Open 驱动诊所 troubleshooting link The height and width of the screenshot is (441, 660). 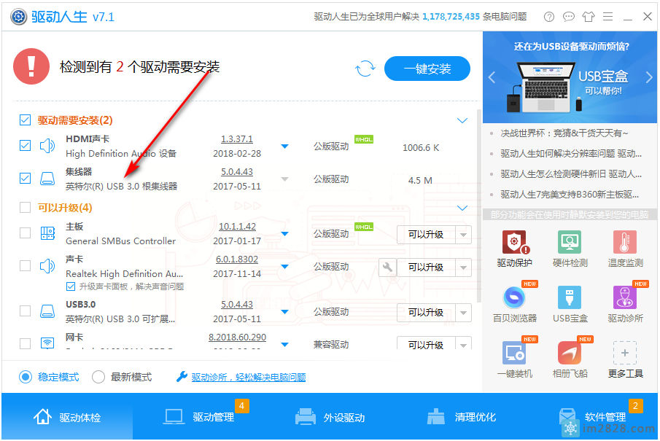pyautogui.click(x=248, y=377)
